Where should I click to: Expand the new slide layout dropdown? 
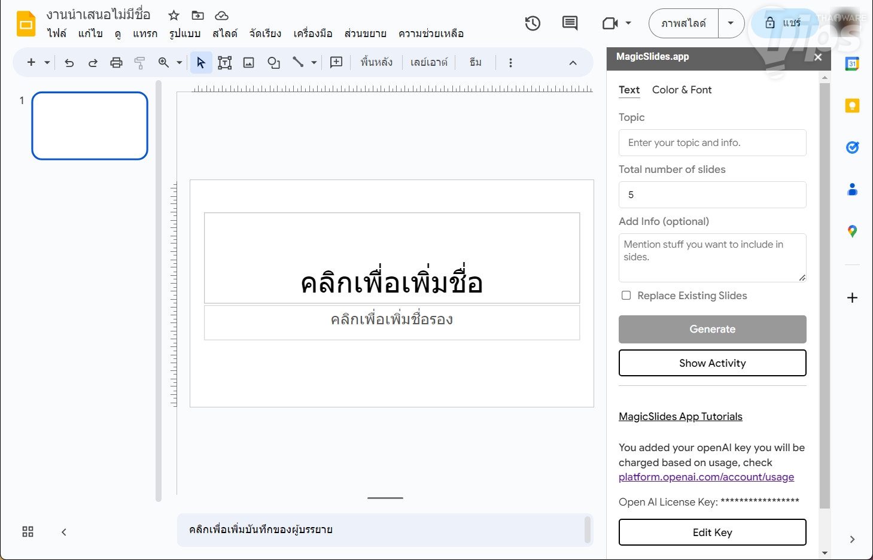[47, 63]
